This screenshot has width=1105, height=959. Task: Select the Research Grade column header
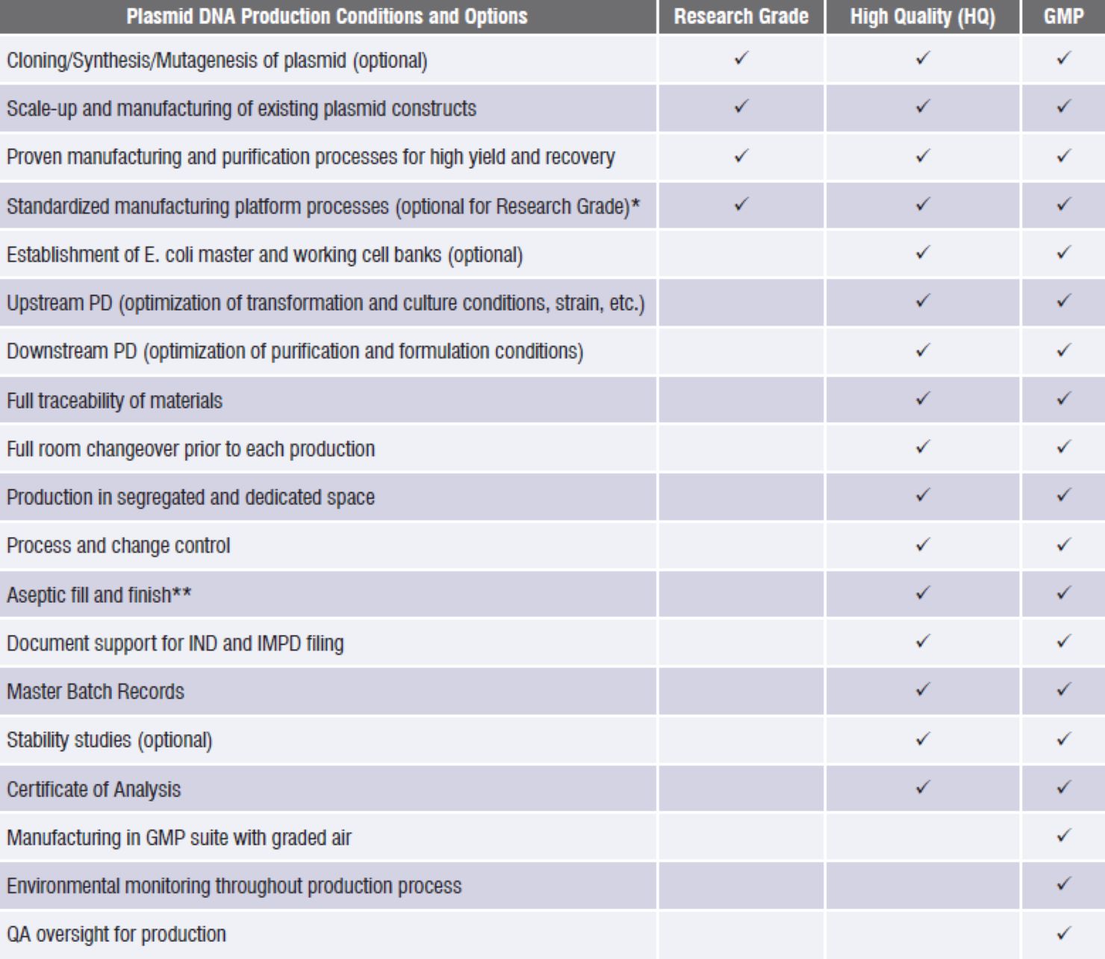tap(741, 16)
